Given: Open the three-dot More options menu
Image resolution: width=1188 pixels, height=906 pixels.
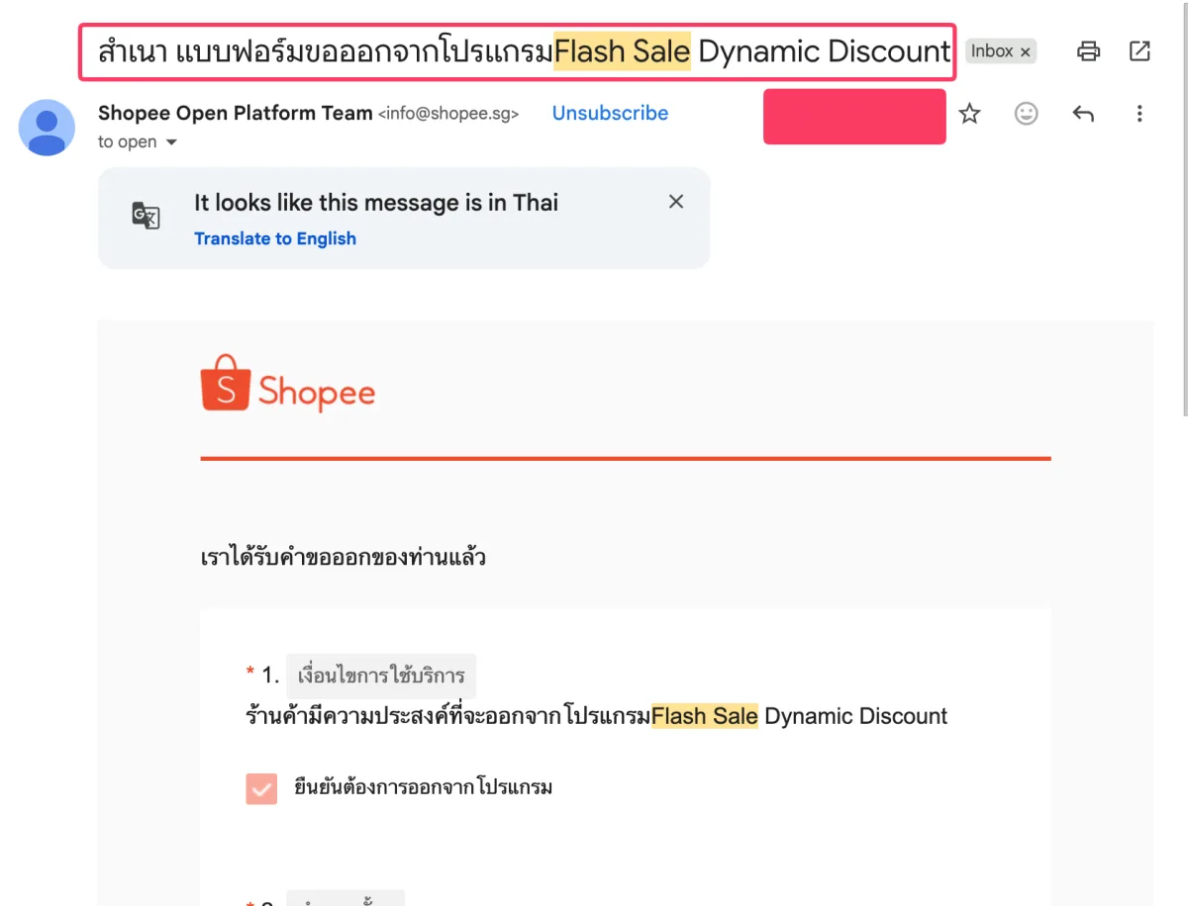Looking at the screenshot, I should pos(1139,114).
